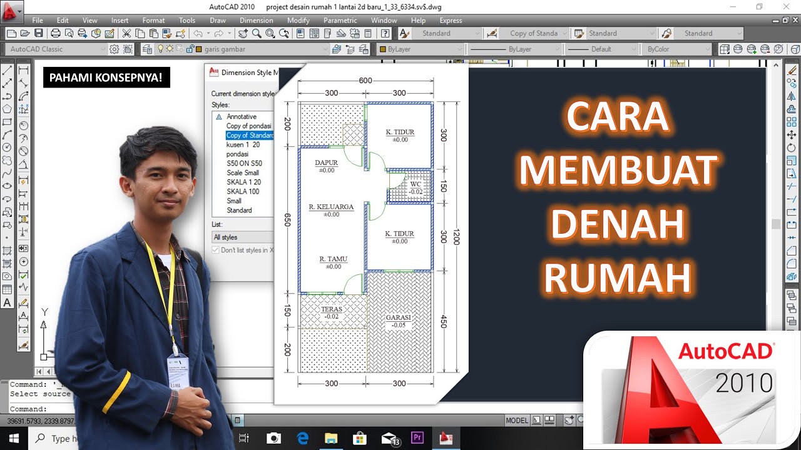Open the garis gambar layer dropdown

click(242, 49)
